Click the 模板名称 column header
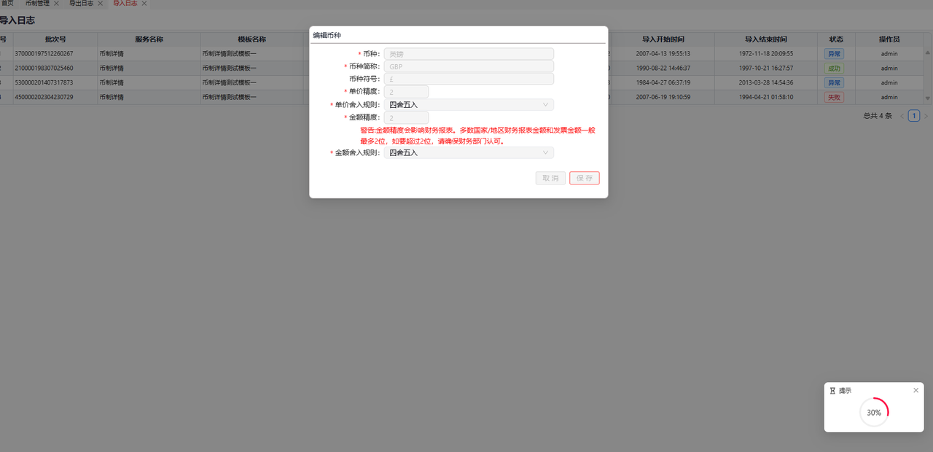The height and width of the screenshot is (452, 933). pos(251,39)
